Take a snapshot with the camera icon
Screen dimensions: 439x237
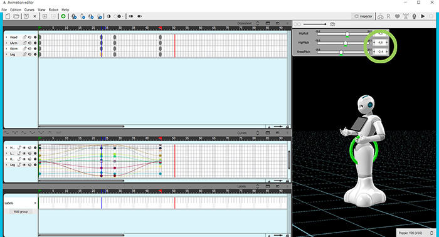(332, 24)
